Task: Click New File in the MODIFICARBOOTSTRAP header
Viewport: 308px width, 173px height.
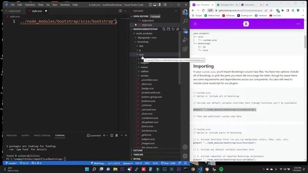Action: pos(164,29)
